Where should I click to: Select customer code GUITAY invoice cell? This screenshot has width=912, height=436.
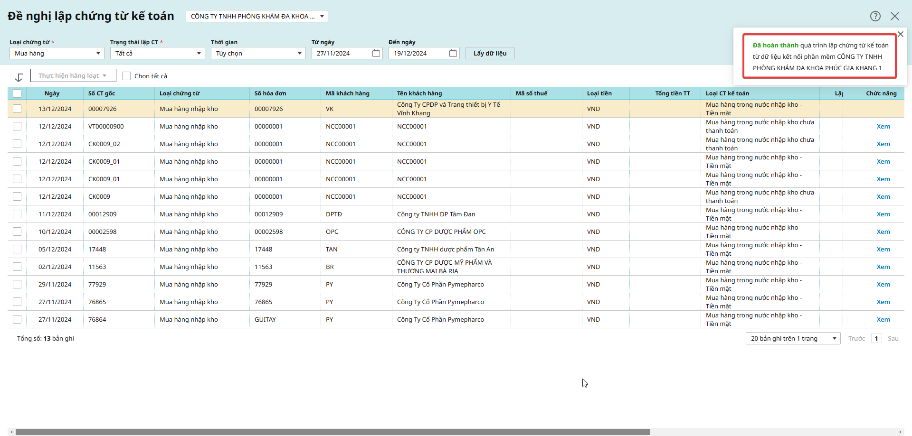coord(285,319)
